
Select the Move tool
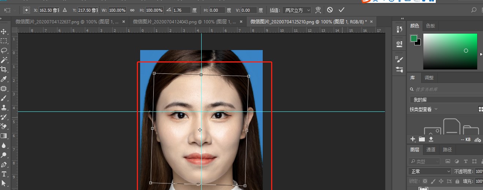4,31
